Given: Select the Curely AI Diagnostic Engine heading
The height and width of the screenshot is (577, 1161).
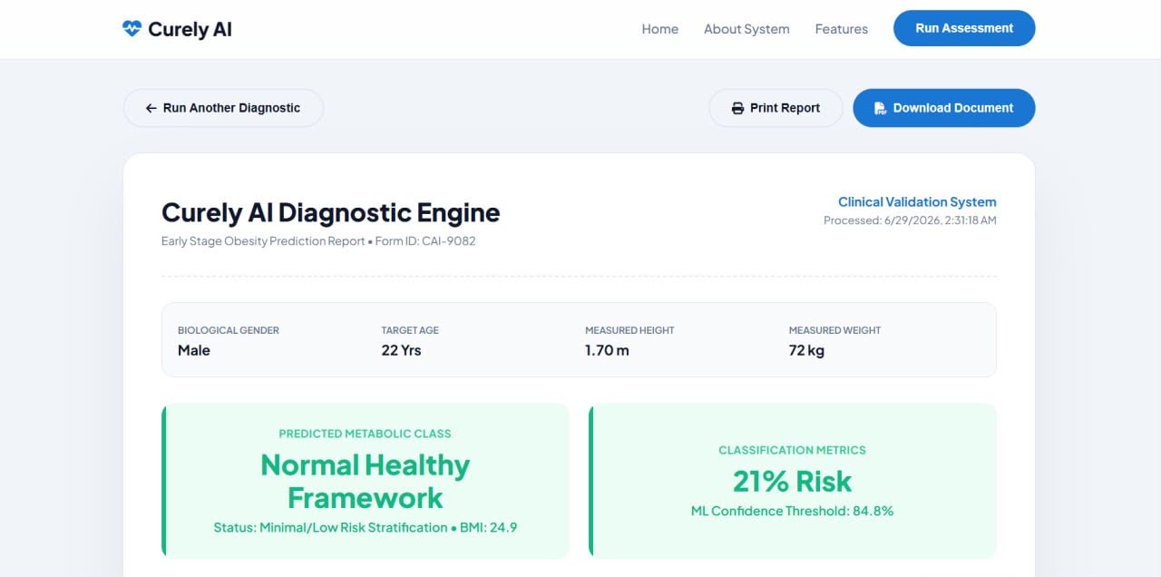Looking at the screenshot, I should [x=331, y=212].
